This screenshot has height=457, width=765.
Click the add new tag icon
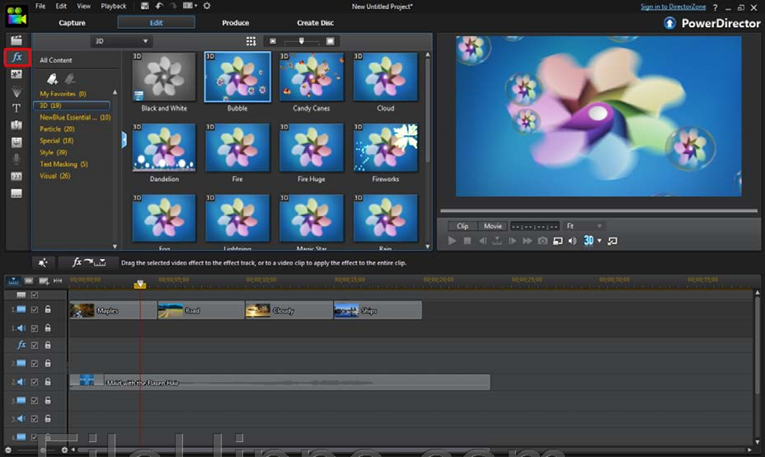52,78
